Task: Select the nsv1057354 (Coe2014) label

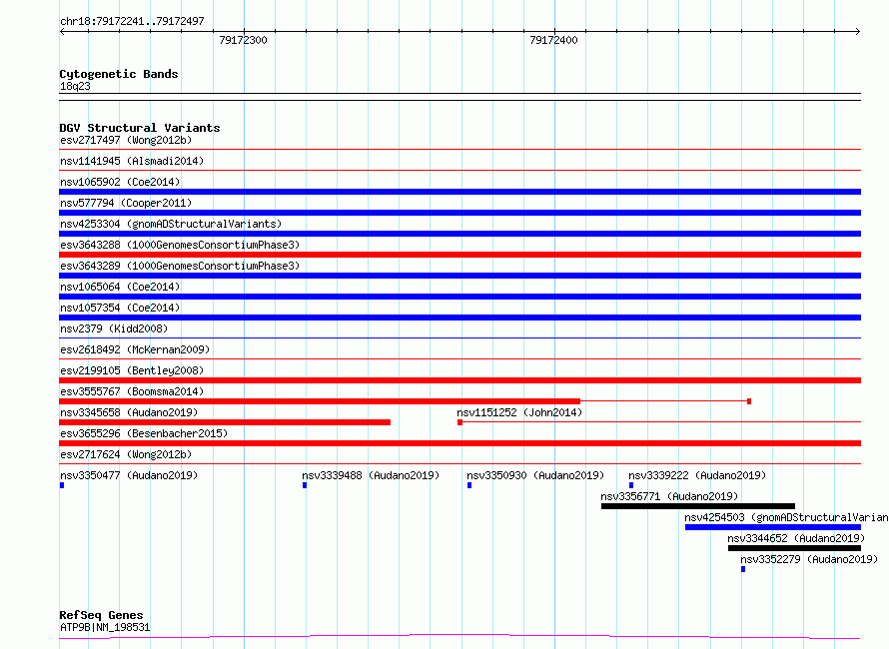Action: pyautogui.click(x=120, y=308)
